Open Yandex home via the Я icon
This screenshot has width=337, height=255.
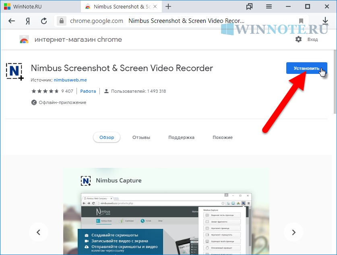point(28,21)
